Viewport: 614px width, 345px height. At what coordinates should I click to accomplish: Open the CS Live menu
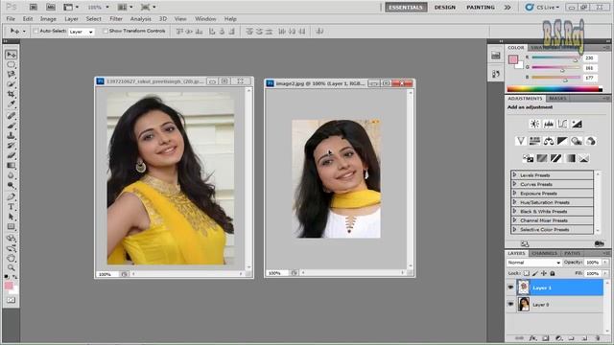(x=543, y=7)
